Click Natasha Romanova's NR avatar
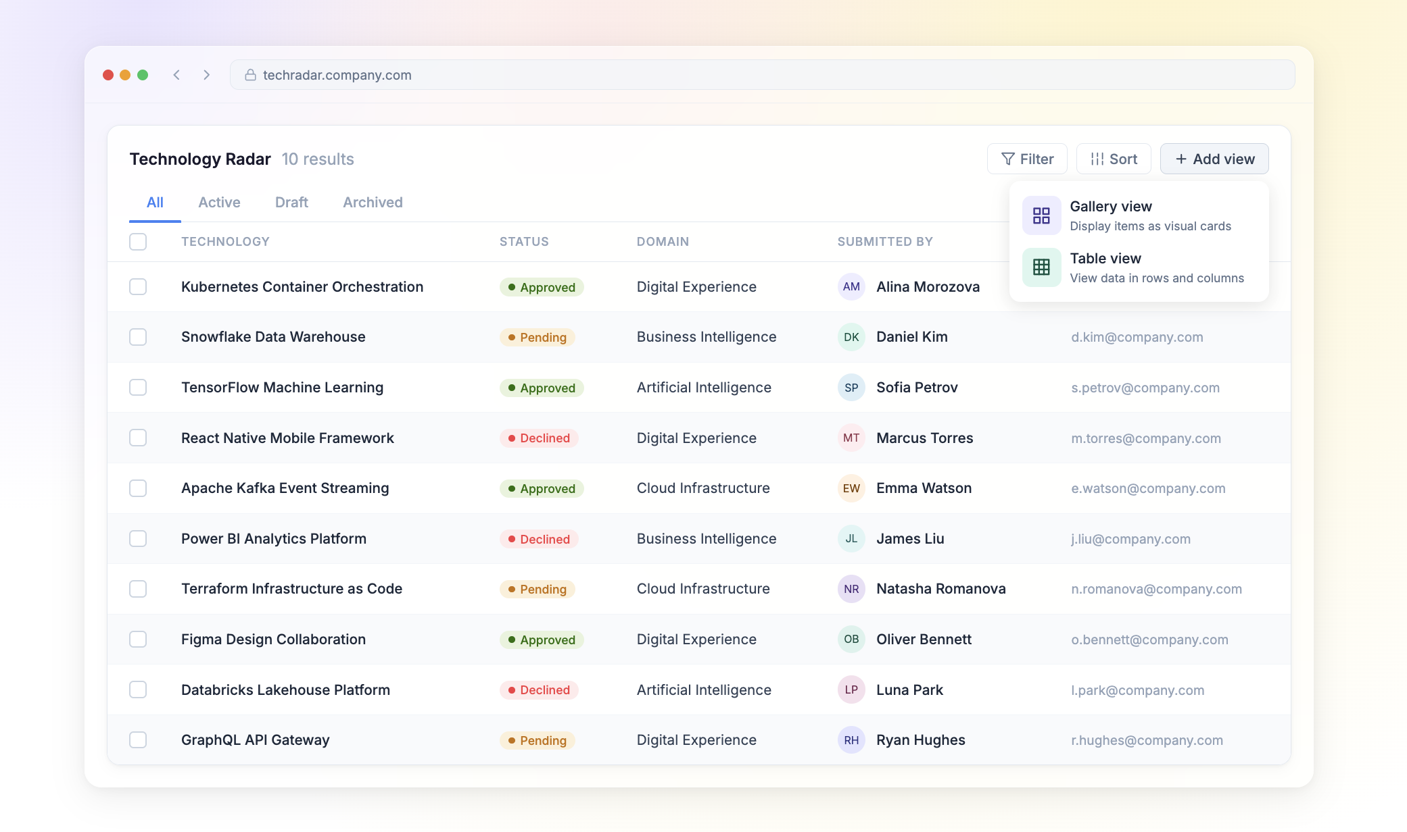Screen dimensions: 1407x832 851,589
